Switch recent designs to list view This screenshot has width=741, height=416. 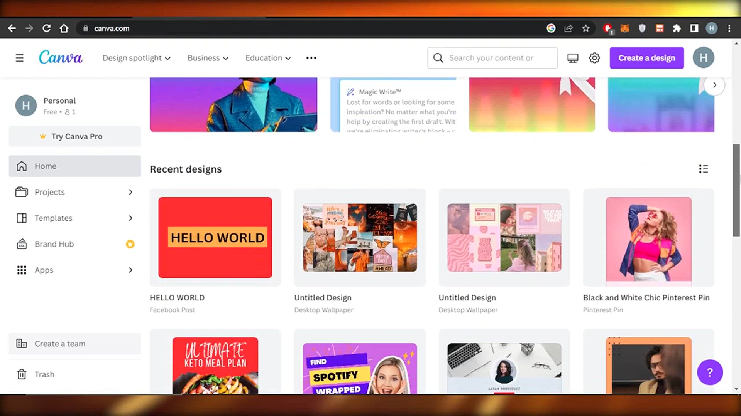703,169
